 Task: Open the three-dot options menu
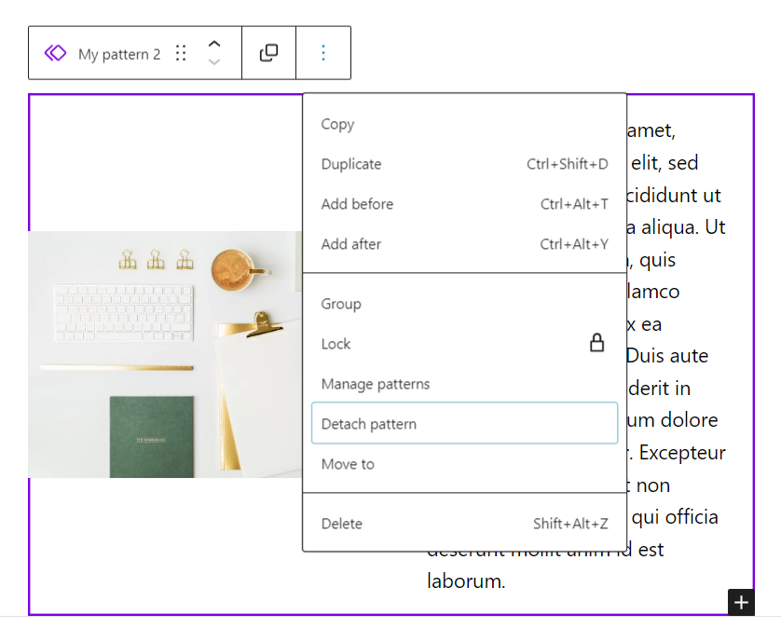click(323, 53)
